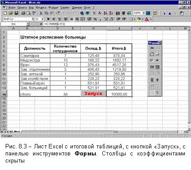Screen dimensions: 191x170
Task: Apply the yellow Fill Color swatch
Action: pos(139,19)
